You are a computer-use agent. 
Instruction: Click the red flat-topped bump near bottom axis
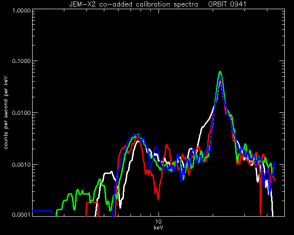pos(92,202)
